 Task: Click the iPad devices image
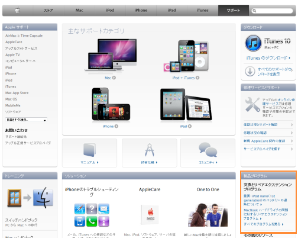[186, 105]
